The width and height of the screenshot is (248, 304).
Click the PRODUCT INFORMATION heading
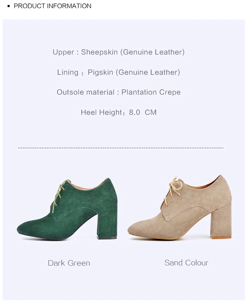(x=53, y=6)
